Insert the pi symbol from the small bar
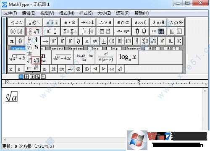The image size is (210, 151). coord(12,41)
